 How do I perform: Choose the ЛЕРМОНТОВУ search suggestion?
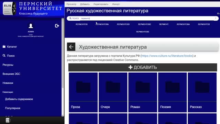[x=123, y=24]
